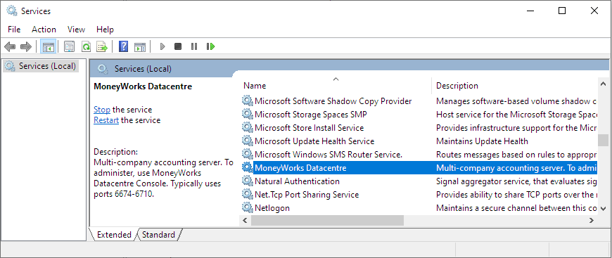Click the Restart the service link
This screenshot has height=258, width=612.
(x=106, y=120)
